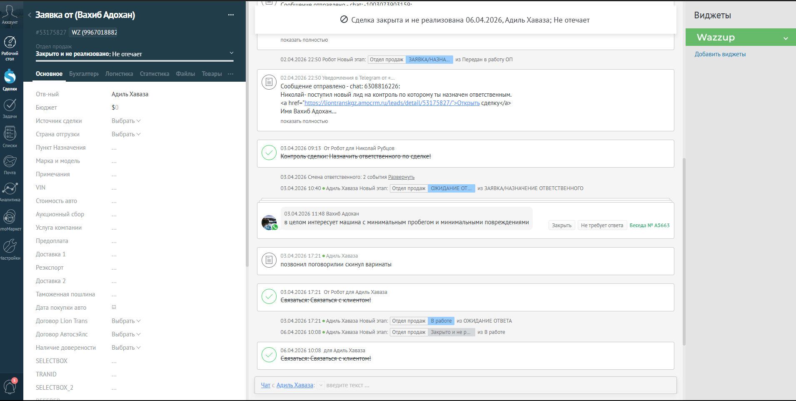Click Развернуть link for responsible change events
796x401 pixels.
pyautogui.click(x=401, y=177)
